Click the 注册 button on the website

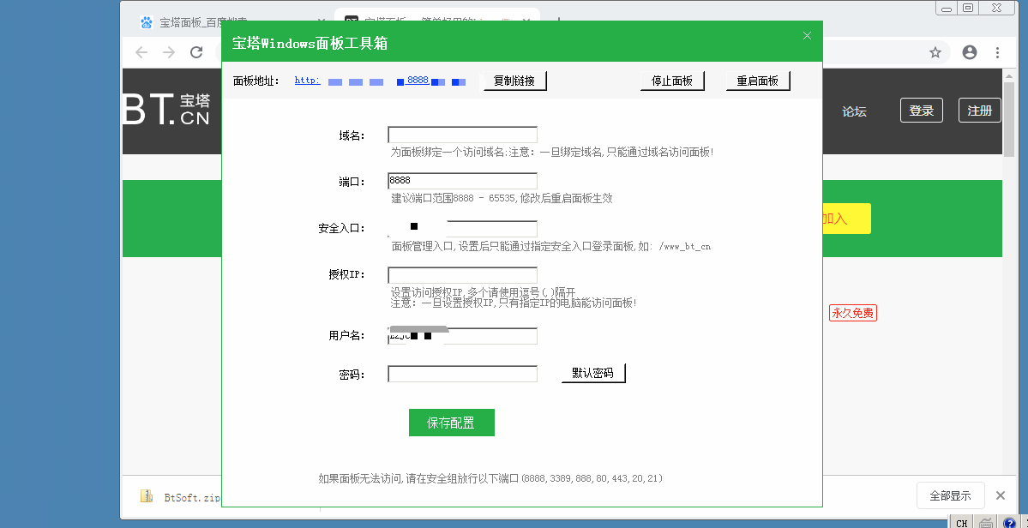(980, 110)
